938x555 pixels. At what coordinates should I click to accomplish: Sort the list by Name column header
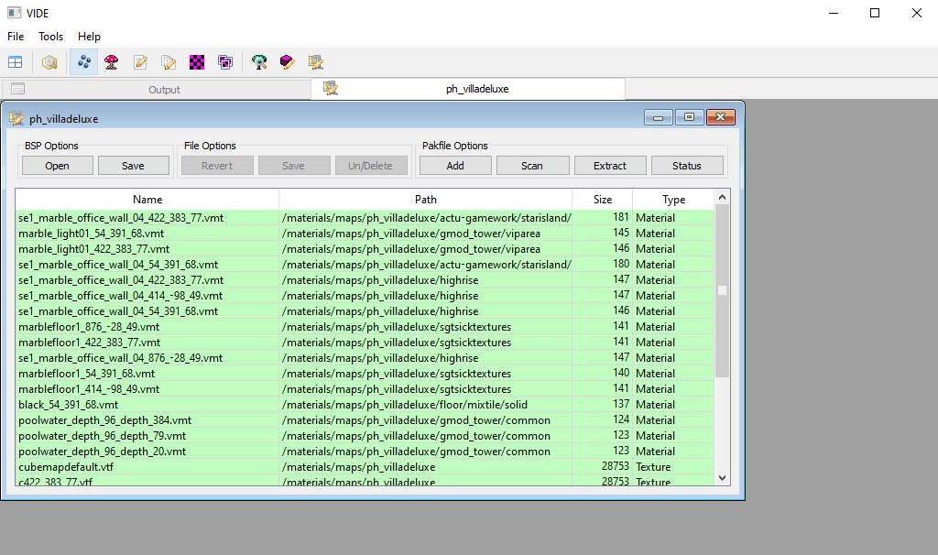pos(147,199)
